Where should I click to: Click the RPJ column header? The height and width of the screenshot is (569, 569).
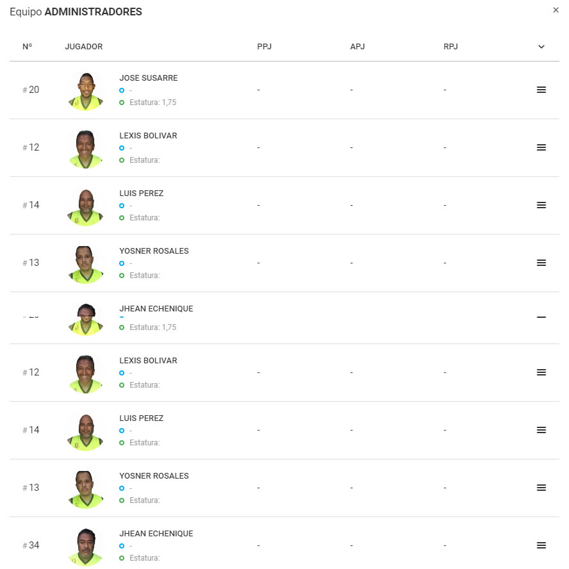point(450,46)
